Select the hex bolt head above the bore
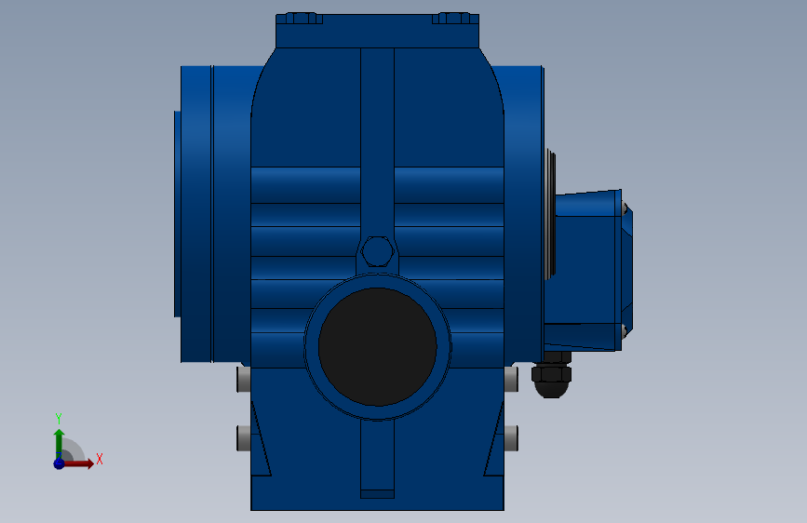This screenshot has height=523, width=807. 378,251
